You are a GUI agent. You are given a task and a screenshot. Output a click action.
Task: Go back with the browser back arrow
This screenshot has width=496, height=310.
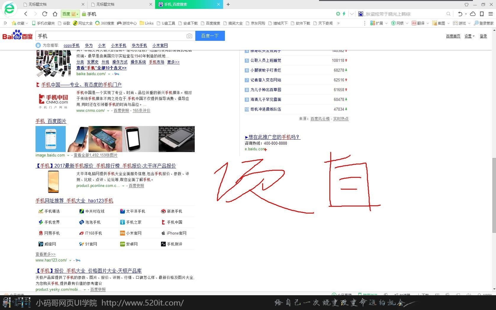[26, 14]
